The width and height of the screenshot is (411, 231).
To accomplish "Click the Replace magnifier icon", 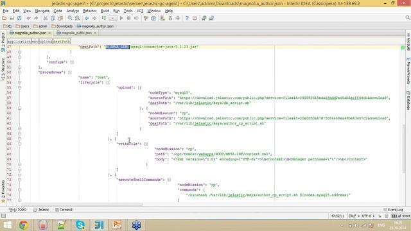I will pos(77,18).
